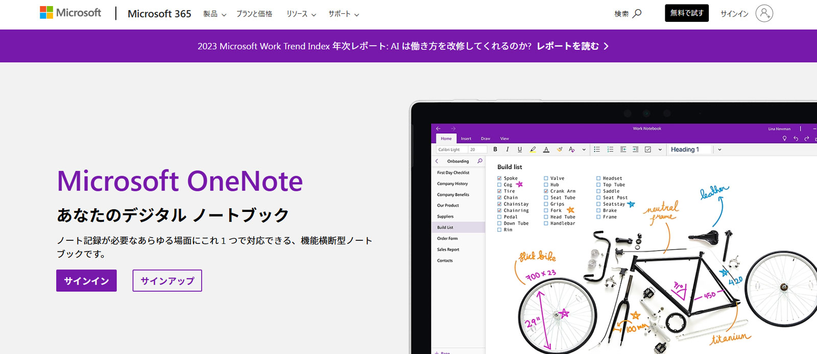Image resolution: width=817 pixels, height=354 pixels.
Task: Click OneNote back arrow in title bar
Action: coord(438,128)
